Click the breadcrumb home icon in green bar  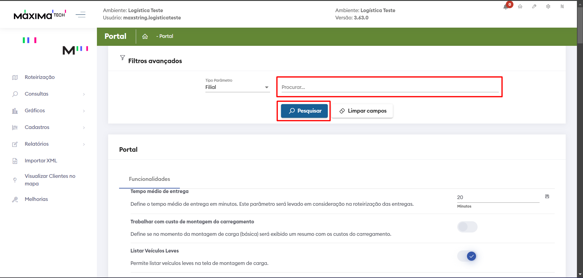[x=145, y=36]
